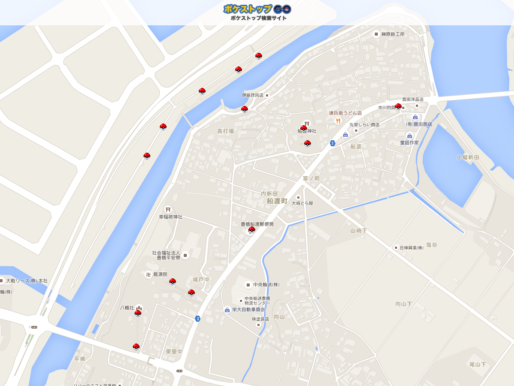Click the ポケストップ検索サイト subtitle text

(x=258, y=18)
